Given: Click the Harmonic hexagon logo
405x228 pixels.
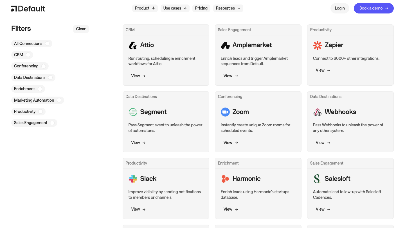Looking at the screenshot, I should pyautogui.click(x=225, y=179).
